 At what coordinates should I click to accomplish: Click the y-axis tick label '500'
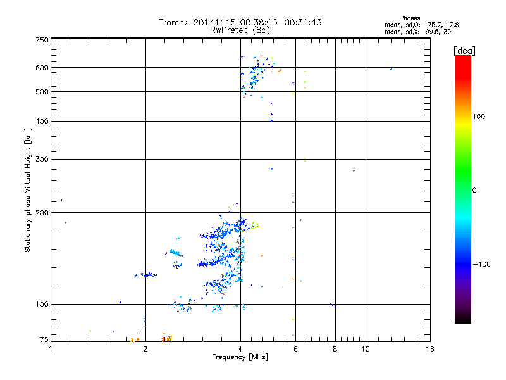(x=42, y=92)
